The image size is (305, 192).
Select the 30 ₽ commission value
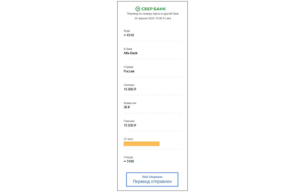(x=127, y=107)
